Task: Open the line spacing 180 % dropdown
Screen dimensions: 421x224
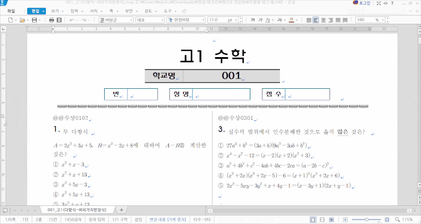Action: tap(383, 20)
